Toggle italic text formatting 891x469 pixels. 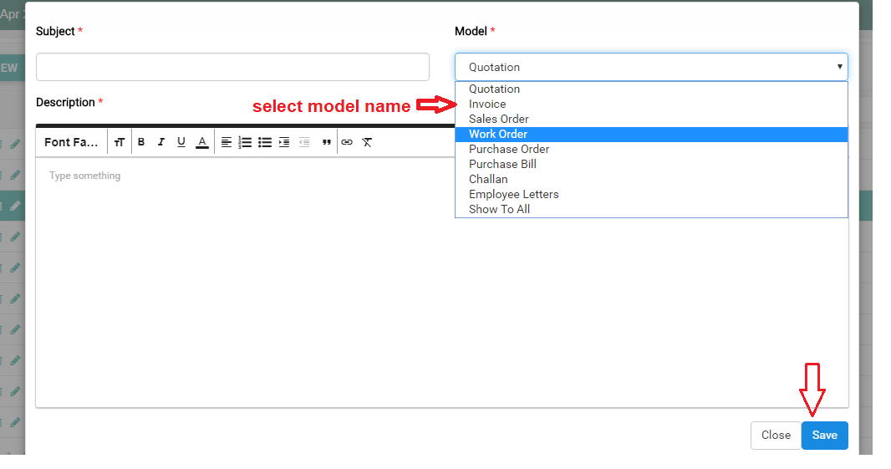161,142
